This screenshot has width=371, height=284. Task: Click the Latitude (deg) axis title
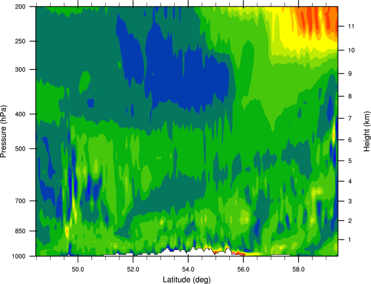[x=186, y=280]
